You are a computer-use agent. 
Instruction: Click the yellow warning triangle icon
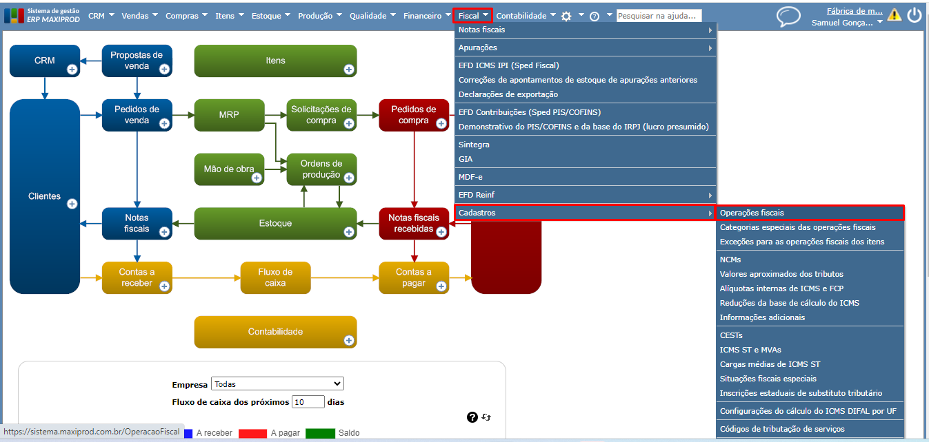click(x=895, y=14)
